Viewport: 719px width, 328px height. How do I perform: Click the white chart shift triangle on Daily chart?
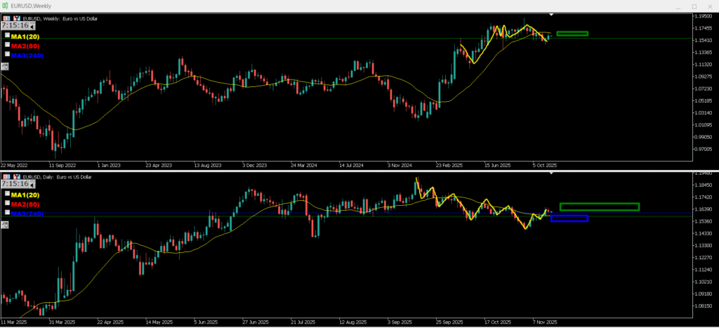552,173
